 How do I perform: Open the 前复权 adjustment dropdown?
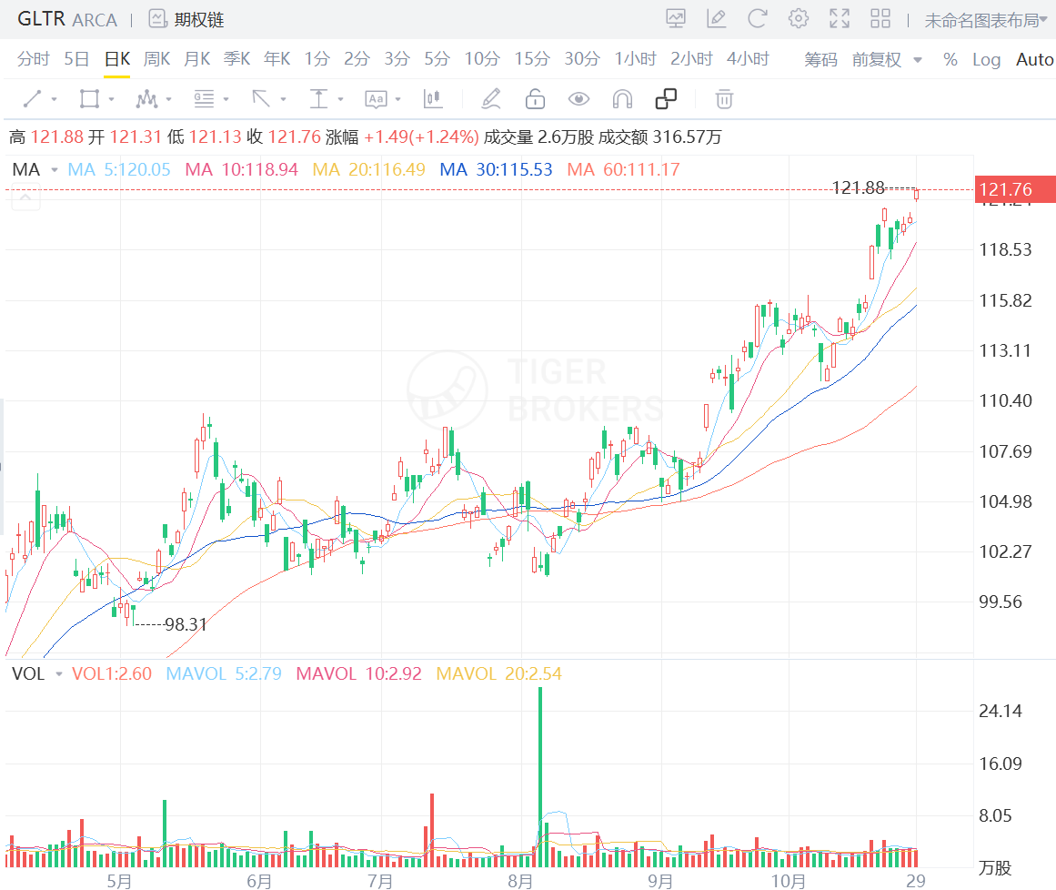coord(886,59)
